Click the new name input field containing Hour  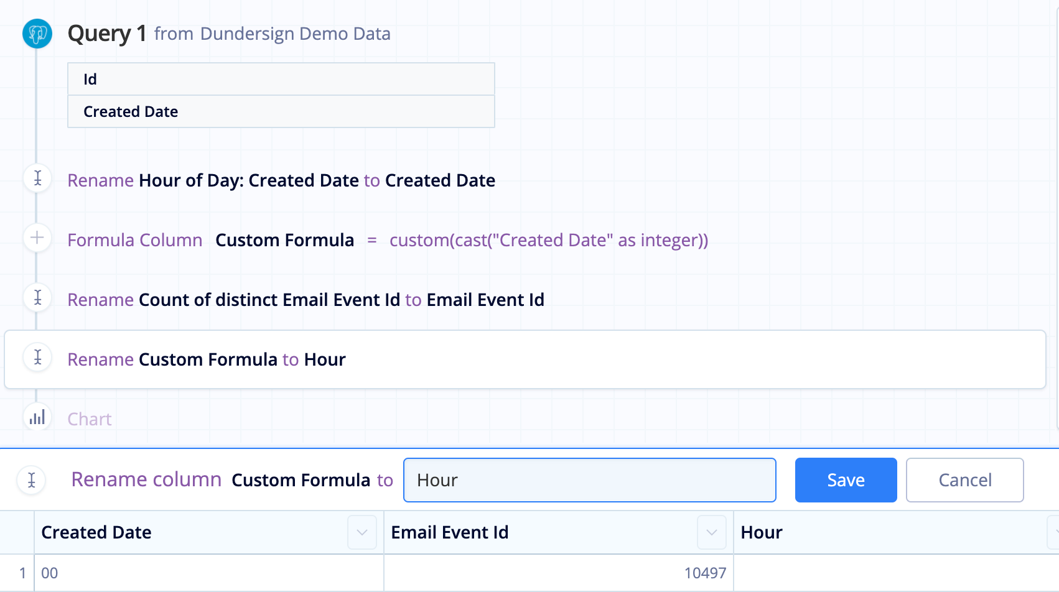[590, 480]
